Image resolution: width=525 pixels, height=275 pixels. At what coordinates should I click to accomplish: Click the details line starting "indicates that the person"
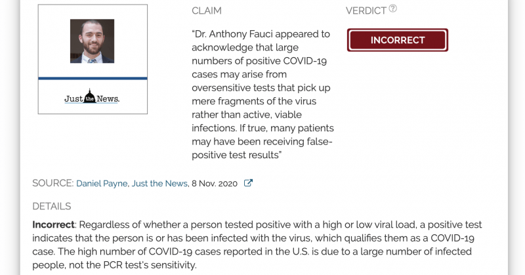(x=253, y=238)
